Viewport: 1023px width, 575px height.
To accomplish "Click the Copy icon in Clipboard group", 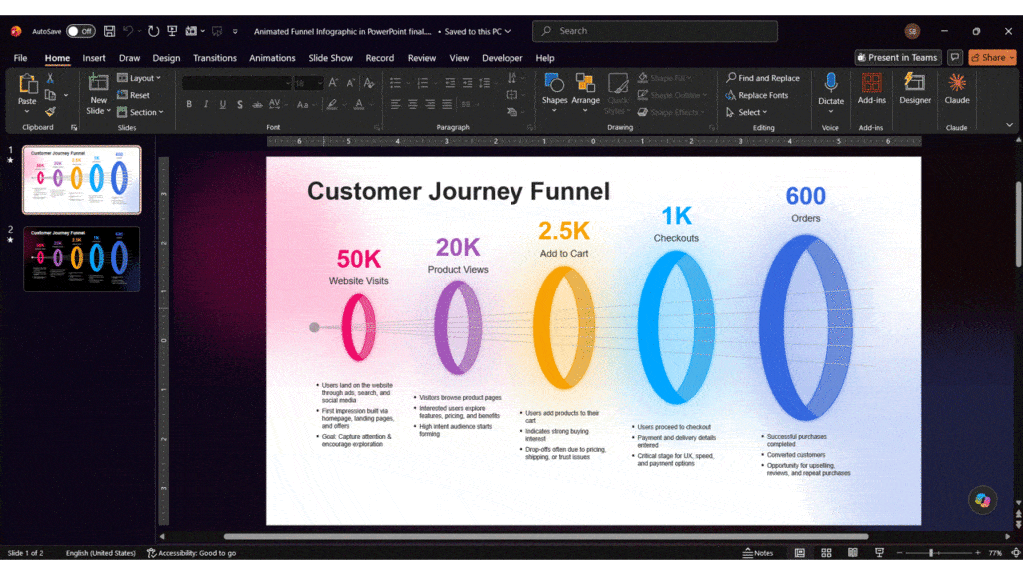I will (x=50, y=95).
